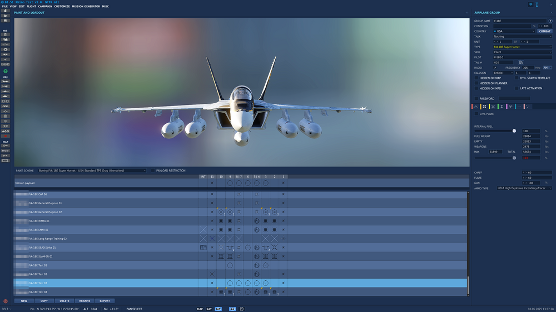
Task: Enable the Payload Restriction checkbox
Action: (153, 170)
